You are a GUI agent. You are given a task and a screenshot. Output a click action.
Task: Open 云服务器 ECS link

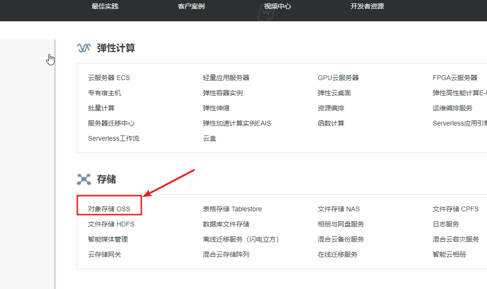109,78
